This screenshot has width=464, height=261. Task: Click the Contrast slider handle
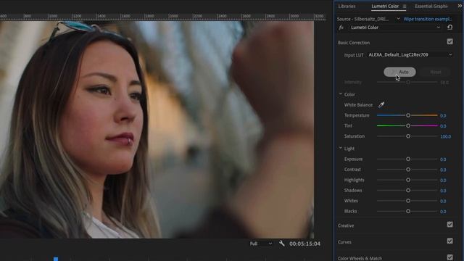click(x=408, y=170)
